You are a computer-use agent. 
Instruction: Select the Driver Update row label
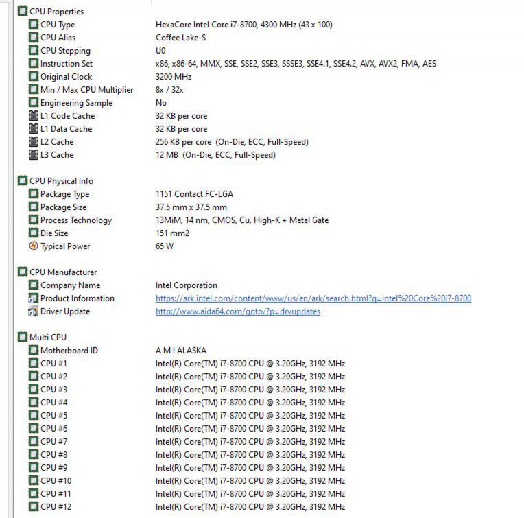[x=65, y=311]
